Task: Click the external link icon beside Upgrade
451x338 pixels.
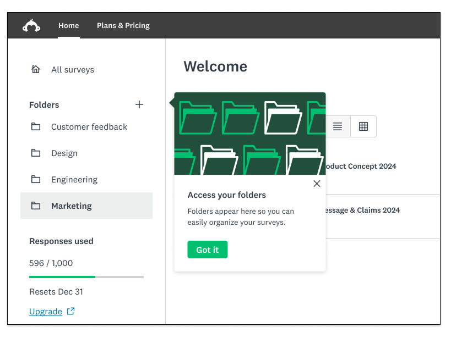Action: [70, 312]
